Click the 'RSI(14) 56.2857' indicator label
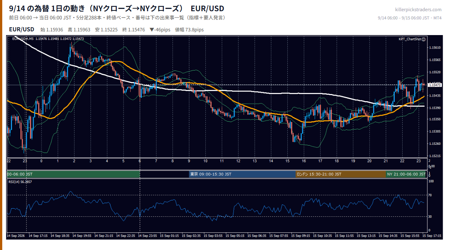The height and width of the screenshot is (250, 449). point(20,182)
